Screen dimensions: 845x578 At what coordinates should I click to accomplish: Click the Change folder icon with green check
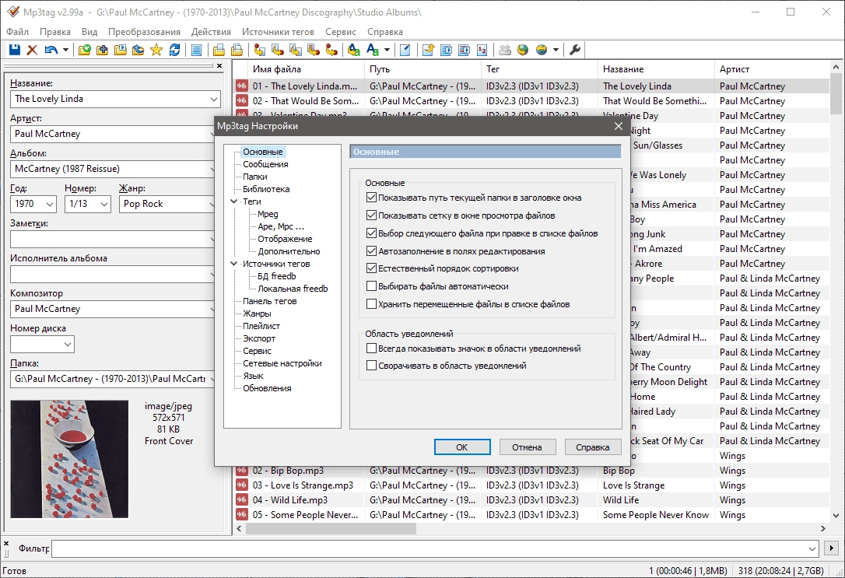pyautogui.click(x=84, y=50)
